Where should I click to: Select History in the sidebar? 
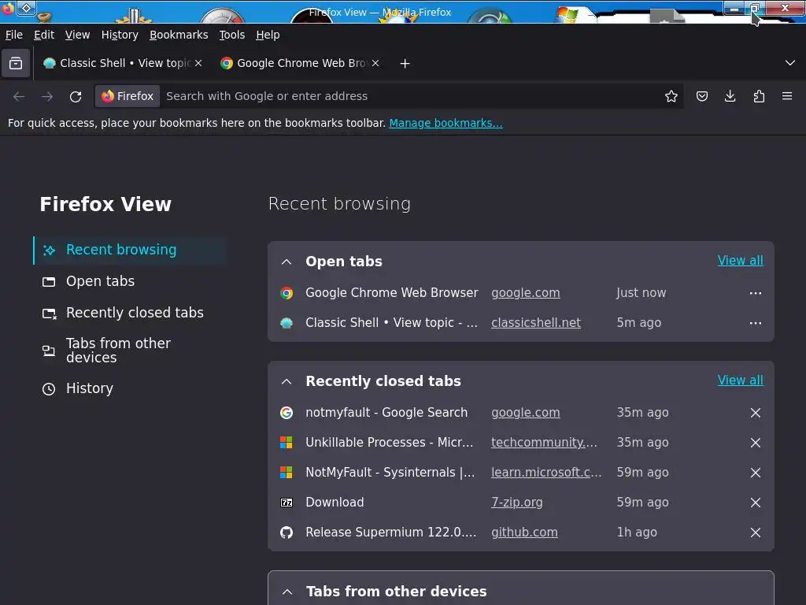pos(130,388)
